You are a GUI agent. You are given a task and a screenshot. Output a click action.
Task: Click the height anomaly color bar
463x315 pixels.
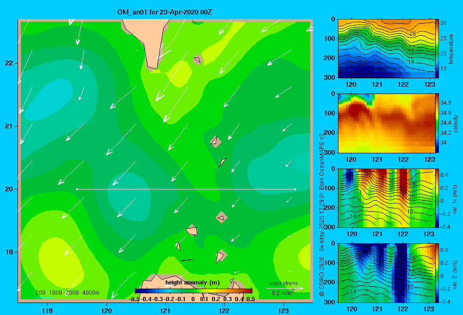point(194,291)
